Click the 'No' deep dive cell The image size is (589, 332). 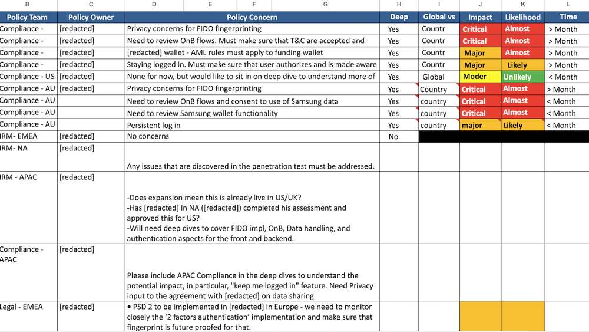coord(399,136)
